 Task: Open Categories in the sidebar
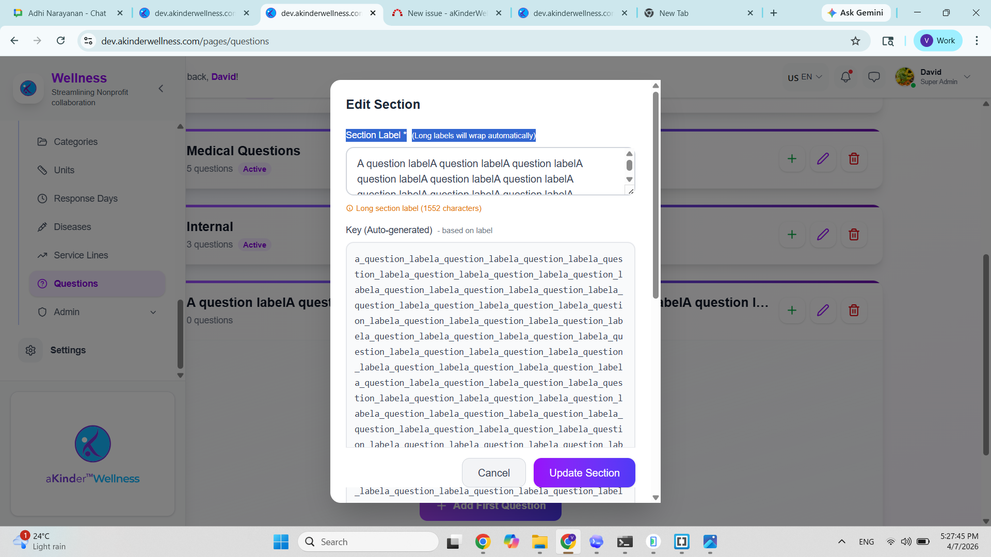(75, 142)
